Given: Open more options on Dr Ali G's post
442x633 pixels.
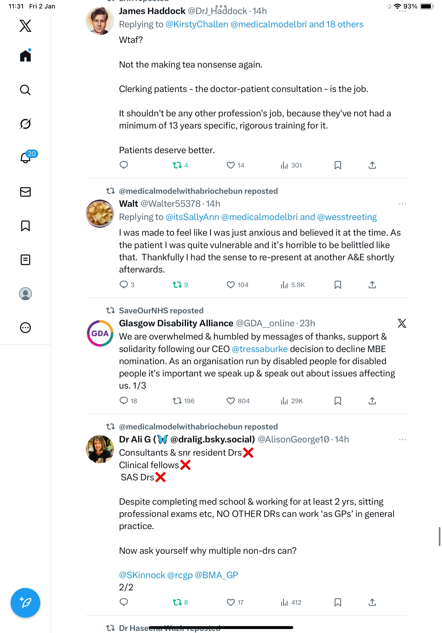Looking at the screenshot, I should [402, 439].
